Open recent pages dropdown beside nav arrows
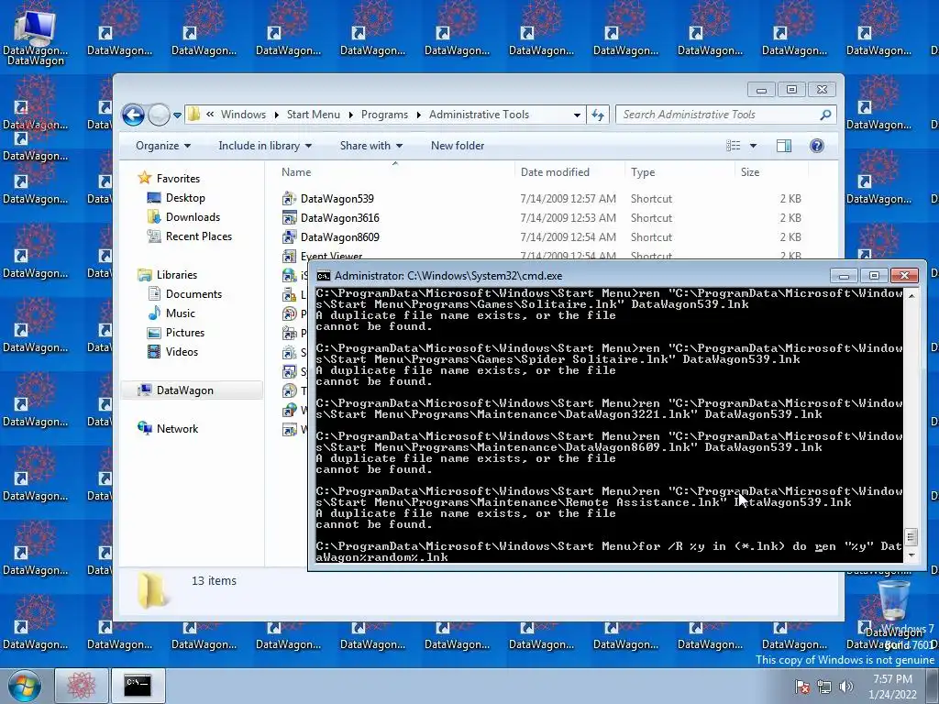 coord(177,115)
